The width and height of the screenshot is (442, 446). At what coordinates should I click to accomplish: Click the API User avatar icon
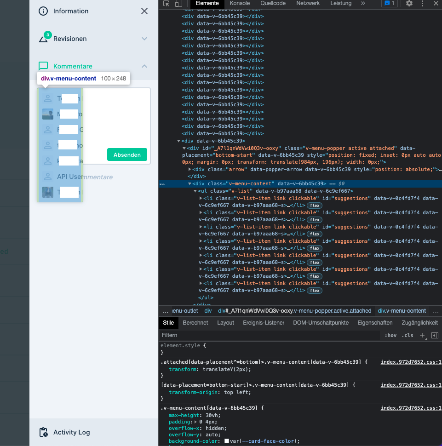48,177
